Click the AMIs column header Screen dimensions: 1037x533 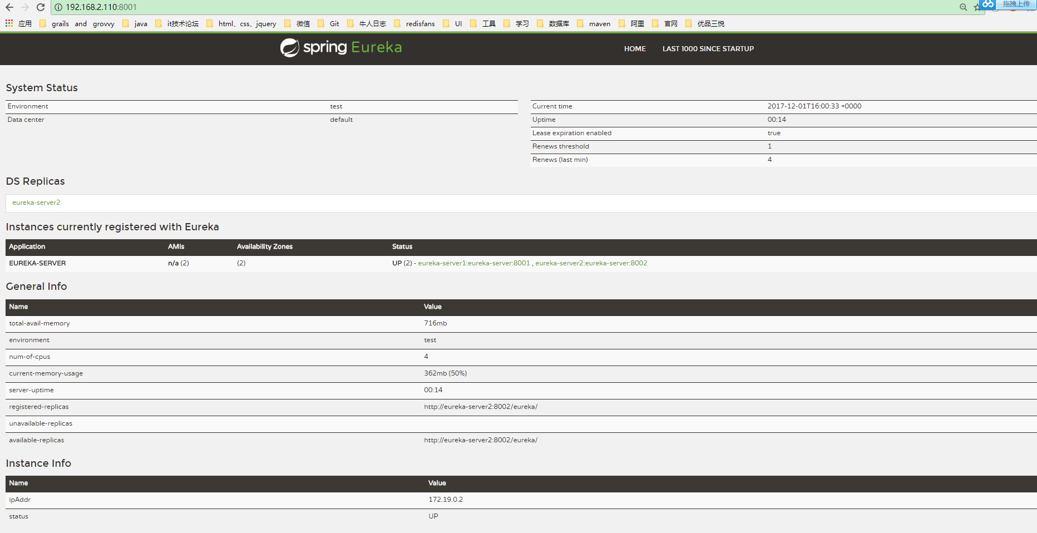pyautogui.click(x=176, y=246)
